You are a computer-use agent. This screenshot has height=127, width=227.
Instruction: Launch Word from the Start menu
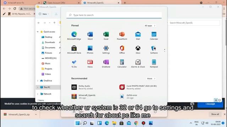(90, 36)
